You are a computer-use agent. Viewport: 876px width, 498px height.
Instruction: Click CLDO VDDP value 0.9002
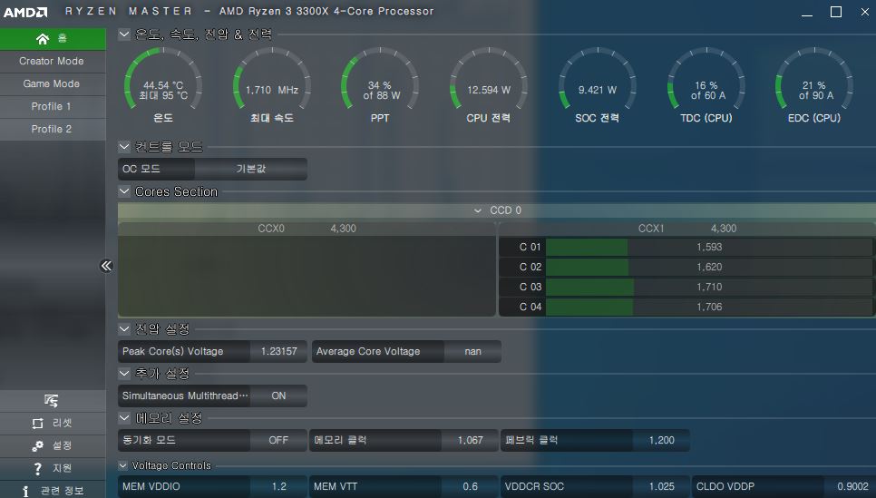pos(852,487)
